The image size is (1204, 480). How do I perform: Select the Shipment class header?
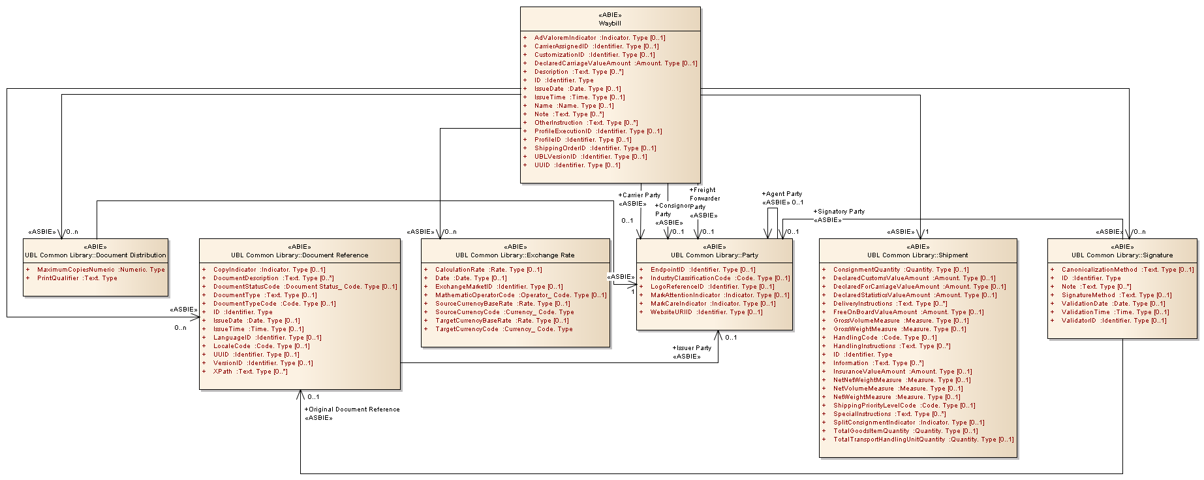(917, 255)
